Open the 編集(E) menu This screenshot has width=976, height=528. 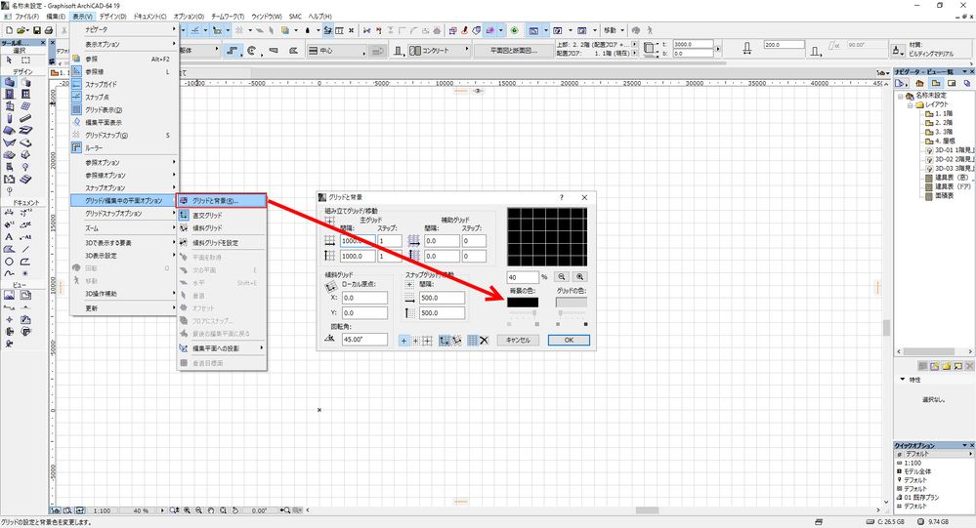(x=56, y=17)
